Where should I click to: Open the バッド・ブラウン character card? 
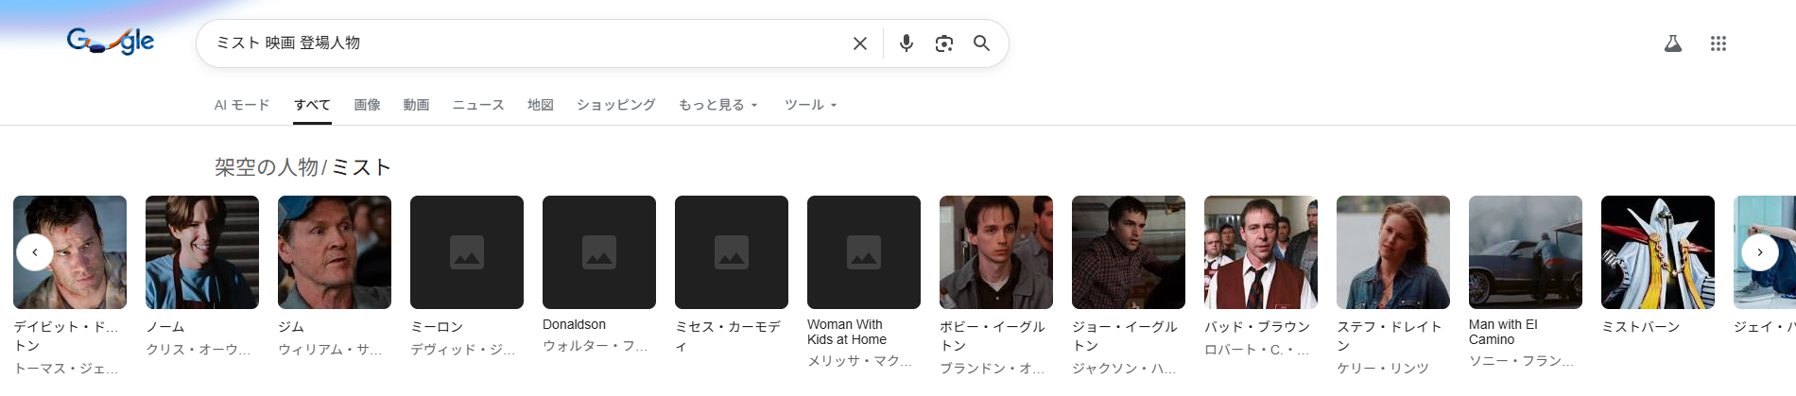coord(1260,252)
